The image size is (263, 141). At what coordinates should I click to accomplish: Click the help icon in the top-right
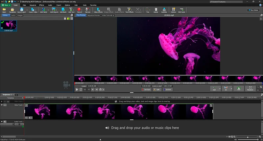(260, 5)
